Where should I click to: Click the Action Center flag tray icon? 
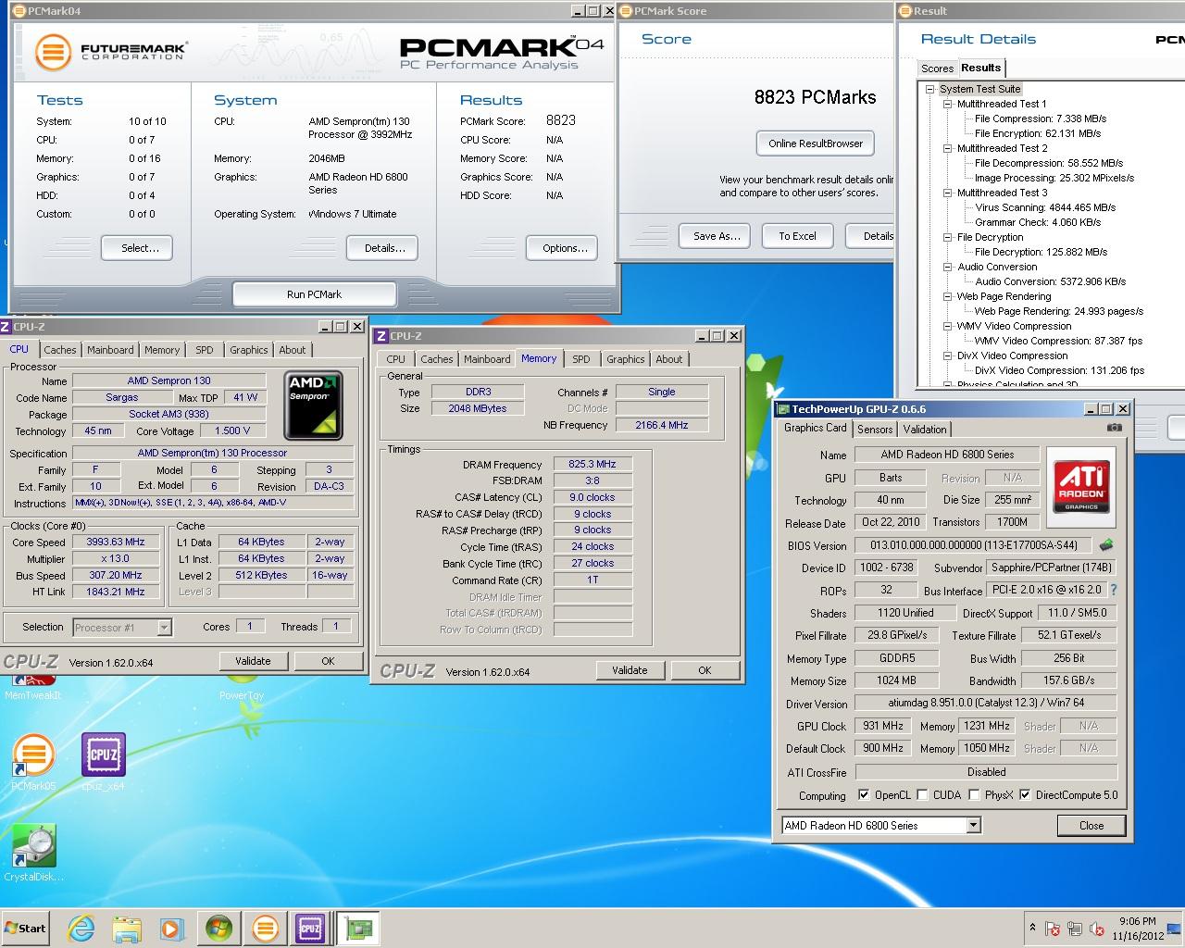coord(1053,929)
